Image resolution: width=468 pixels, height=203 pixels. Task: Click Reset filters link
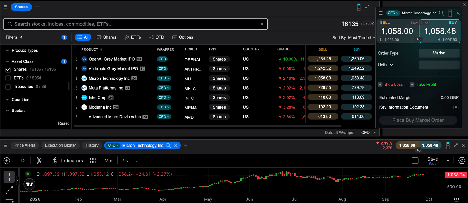tap(63, 123)
